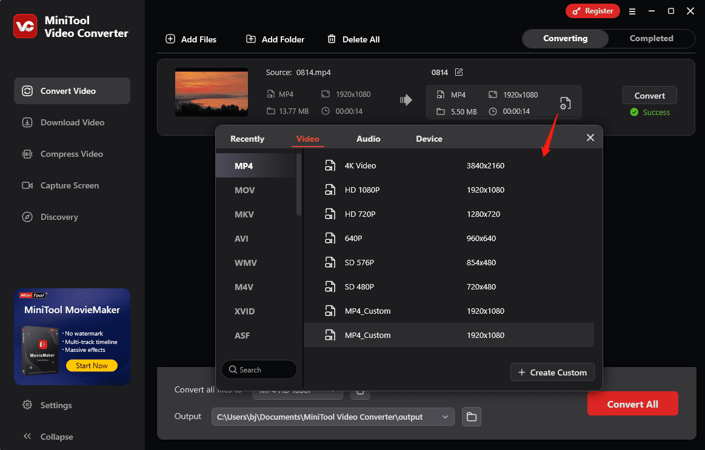Click Start Now in MovieMaker ad

[92, 366]
